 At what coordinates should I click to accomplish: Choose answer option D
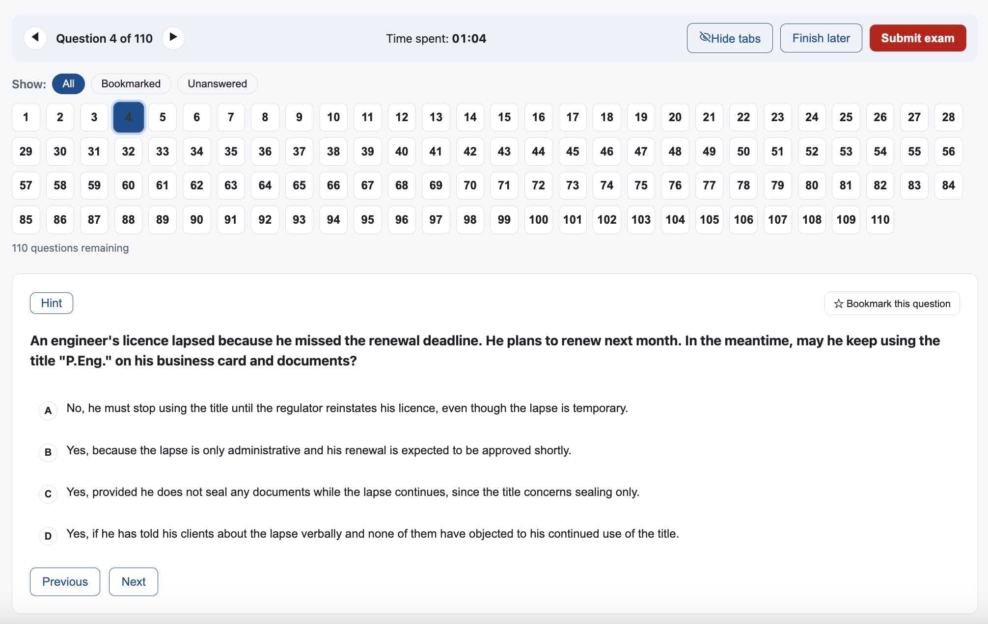pyautogui.click(x=48, y=536)
